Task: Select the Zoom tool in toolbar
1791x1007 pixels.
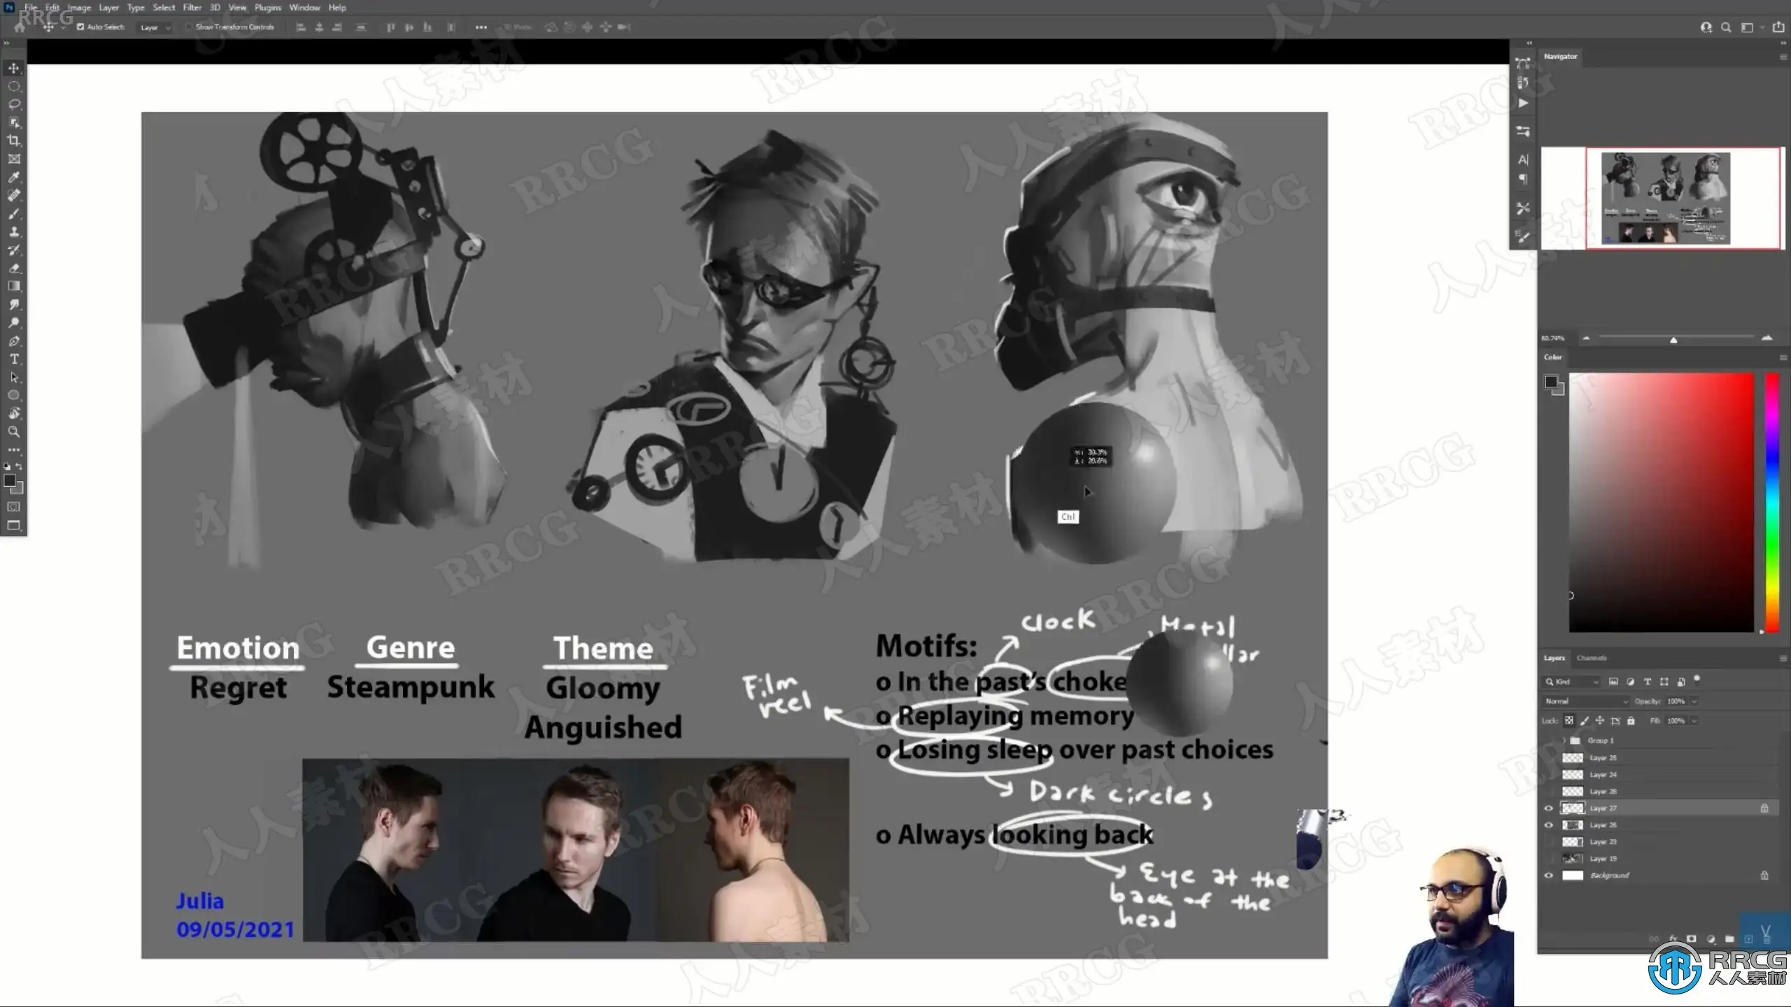Action: (13, 431)
